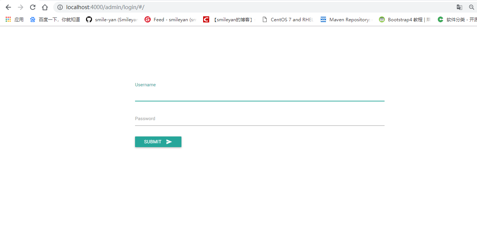Open the Google Translate icon in address bar
Image resolution: width=477 pixels, height=241 pixels.
(459, 7)
